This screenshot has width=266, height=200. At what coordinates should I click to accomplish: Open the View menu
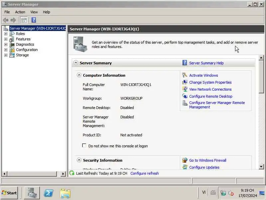(x=34, y=12)
